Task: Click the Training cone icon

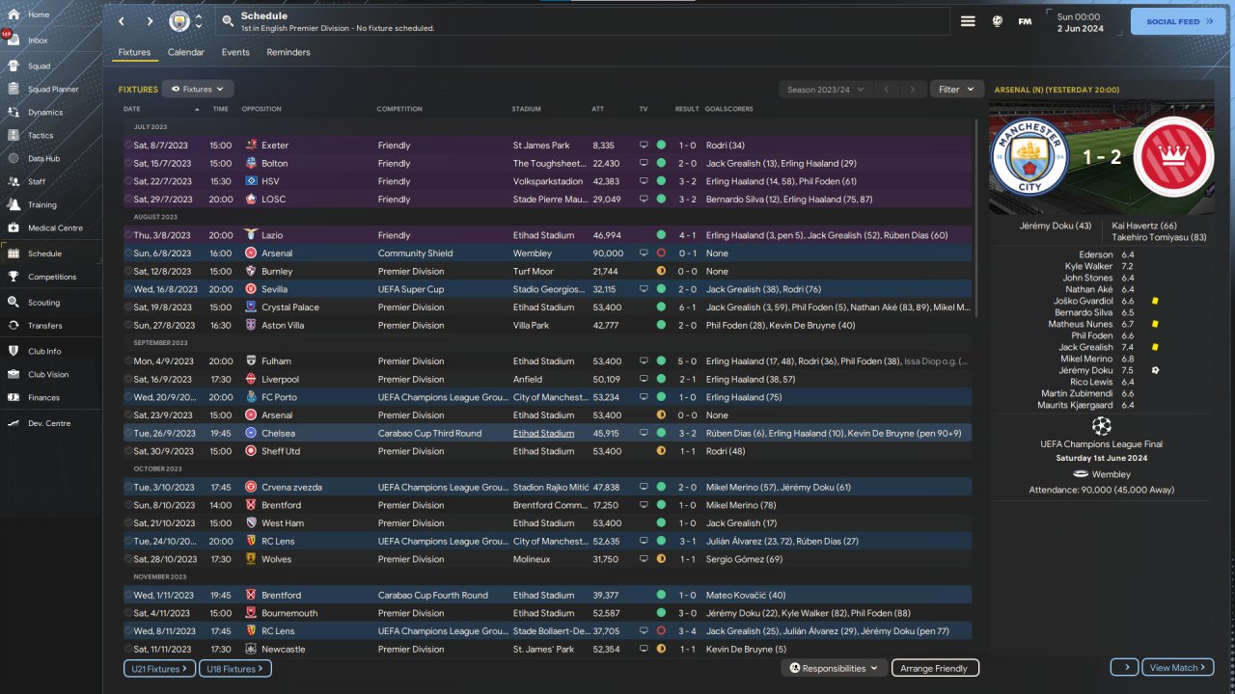Action: pyautogui.click(x=14, y=204)
